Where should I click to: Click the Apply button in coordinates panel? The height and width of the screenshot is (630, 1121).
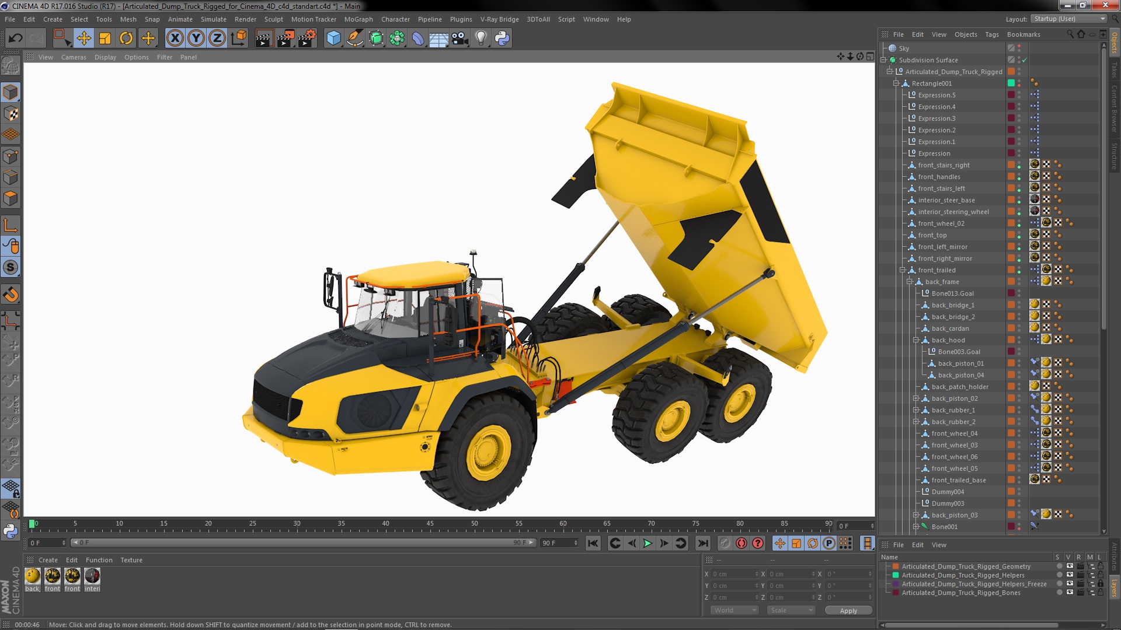tap(848, 610)
